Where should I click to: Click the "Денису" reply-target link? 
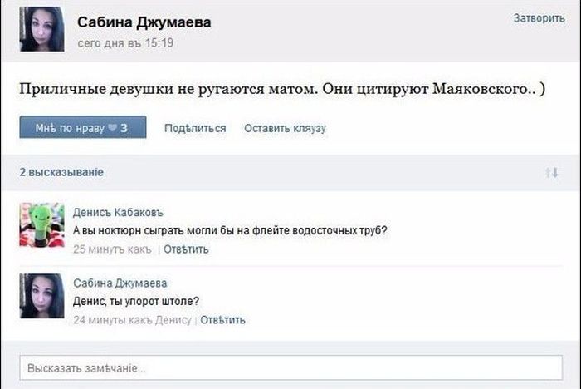[x=173, y=320]
